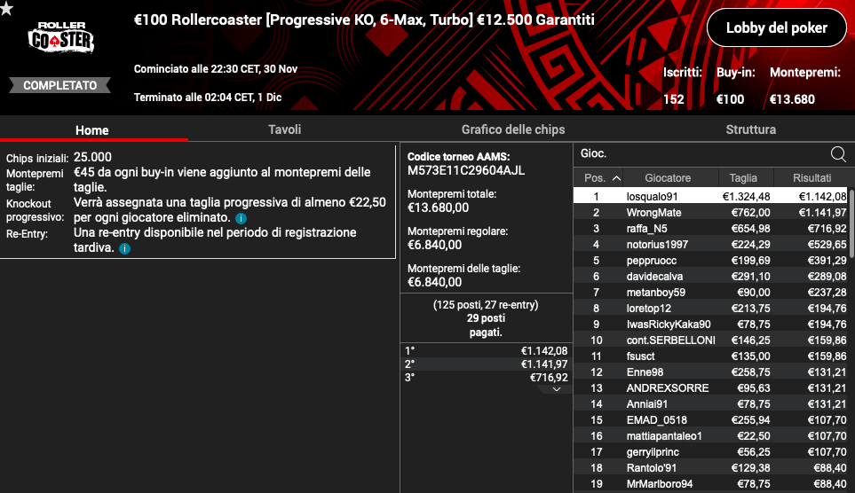Open the Grafico delle chips tab
Screen dimensions: 855x493
coord(513,129)
